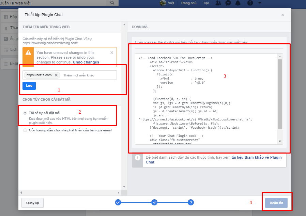The height and width of the screenshot is (216, 306).
Task: Focus the Thêm một miền khác field
Action: [x=89, y=75]
